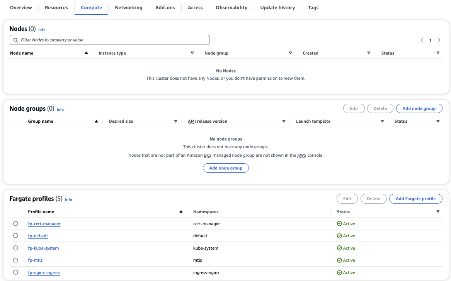Open the Tags tab
Screen dimensions: 451x281
point(313,7)
